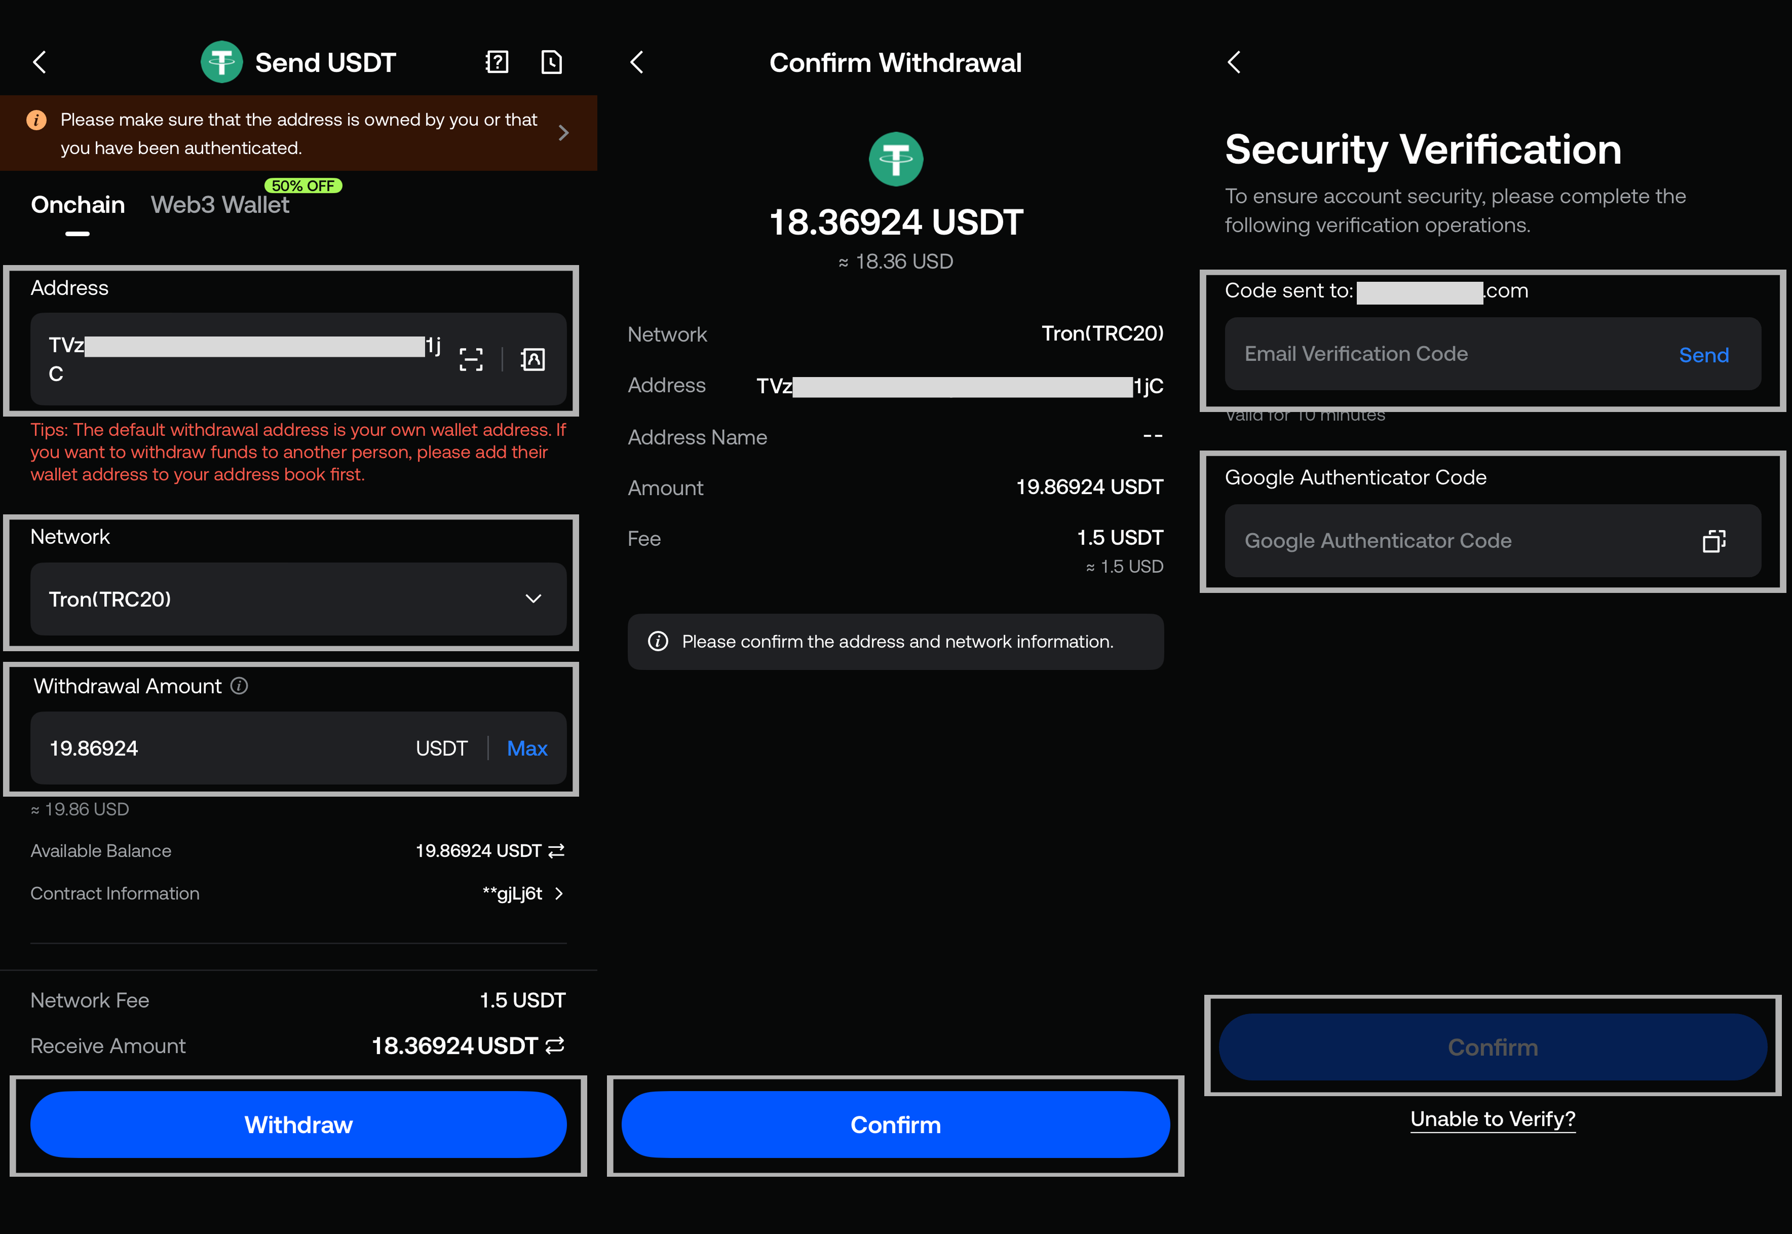This screenshot has width=1792, height=1234.
Task: Click Confirm on the Security Verification screen
Action: [1493, 1047]
